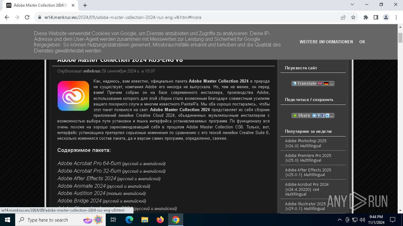Viewport: 403px width, 226px height.
Task: Click the Share button widget
Action: click(x=313, y=116)
